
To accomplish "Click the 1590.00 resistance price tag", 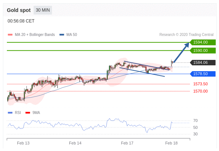I will coord(203,50).
